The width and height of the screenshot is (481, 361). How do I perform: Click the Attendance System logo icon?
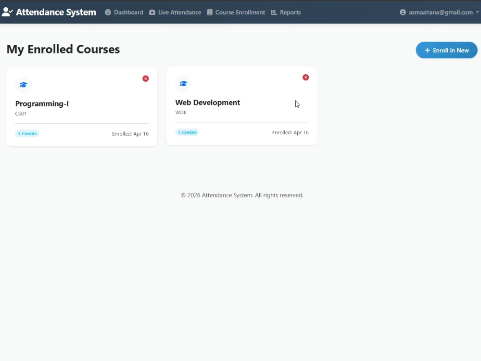click(7, 12)
